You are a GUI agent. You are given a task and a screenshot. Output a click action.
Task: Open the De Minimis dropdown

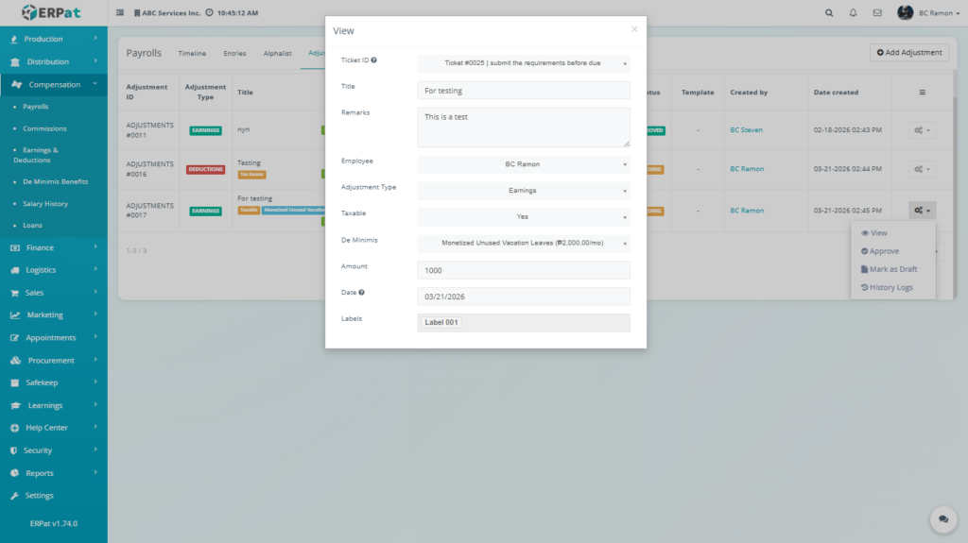(523, 243)
